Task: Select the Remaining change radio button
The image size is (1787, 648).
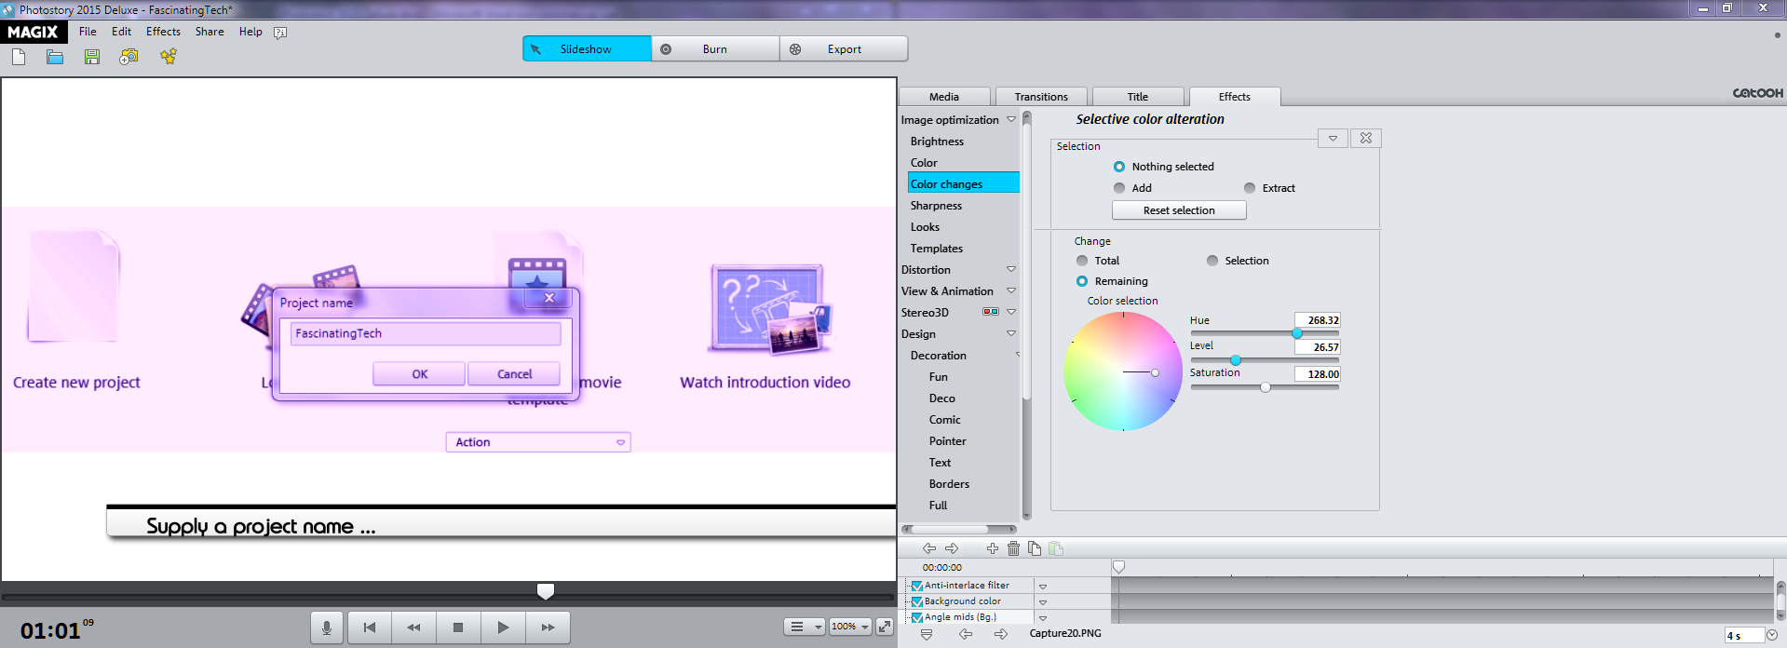Action: pyautogui.click(x=1082, y=281)
